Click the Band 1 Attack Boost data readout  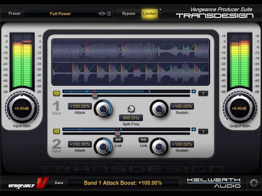click(123, 183)
